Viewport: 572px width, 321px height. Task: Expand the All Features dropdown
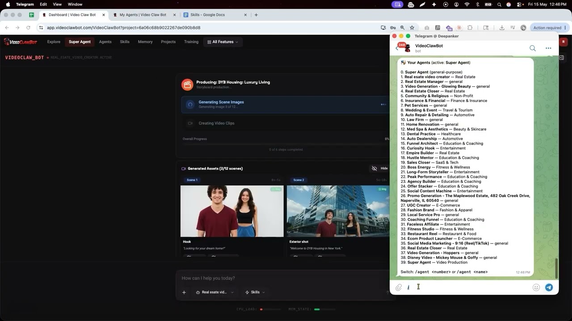223,42
